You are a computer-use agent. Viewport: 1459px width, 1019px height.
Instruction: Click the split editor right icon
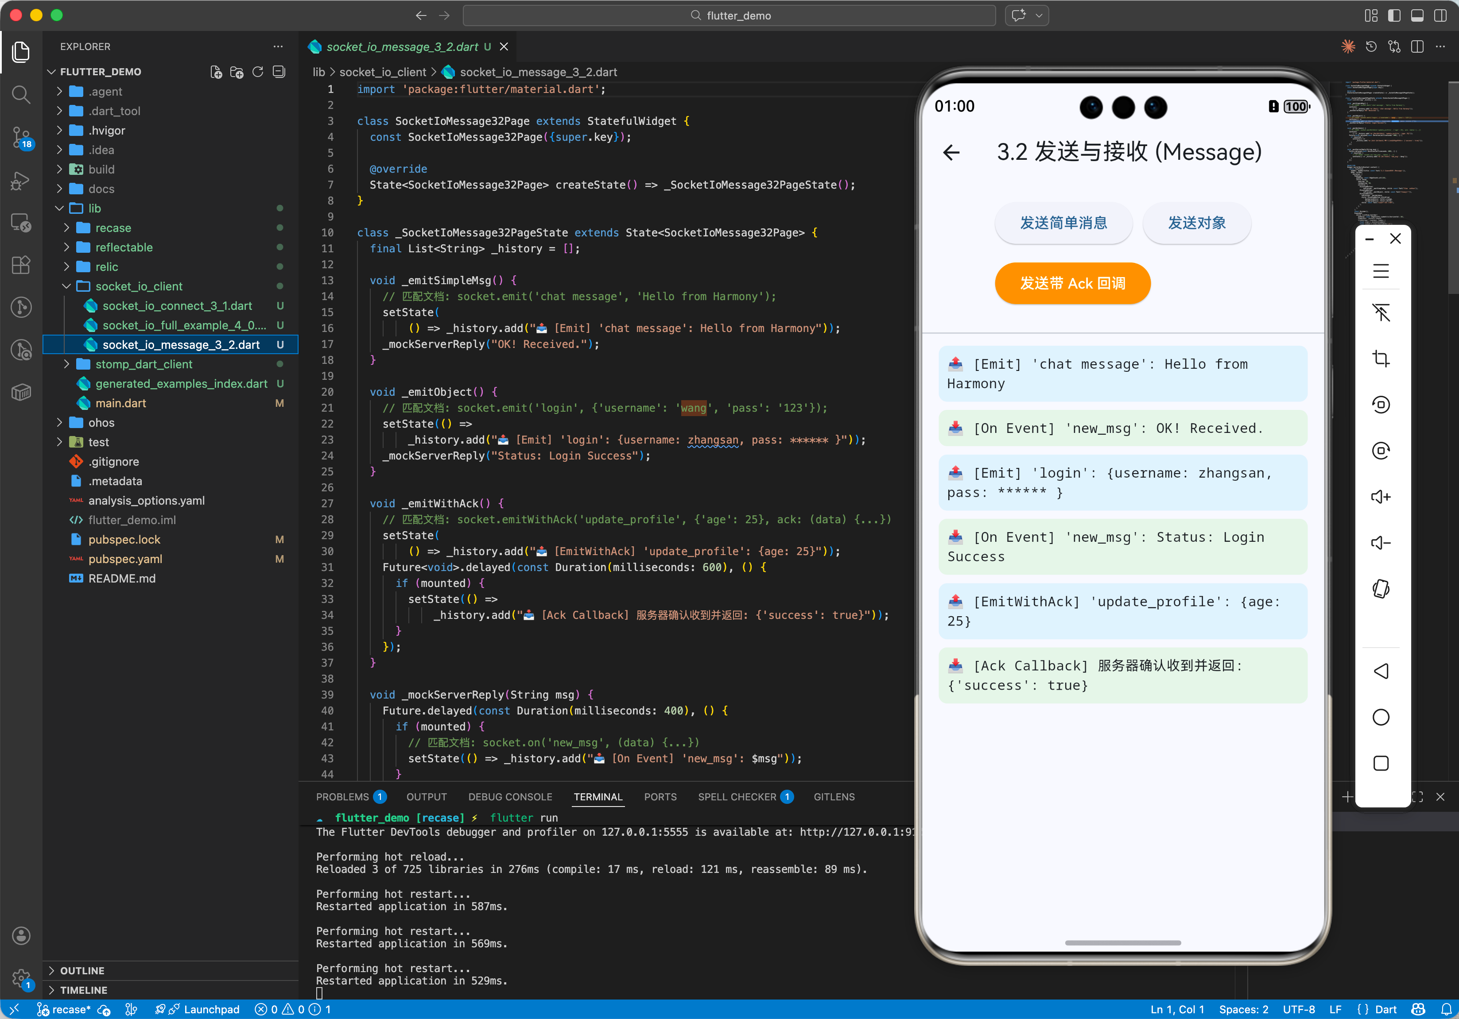pyautogui.click(x=1416, y=47)
